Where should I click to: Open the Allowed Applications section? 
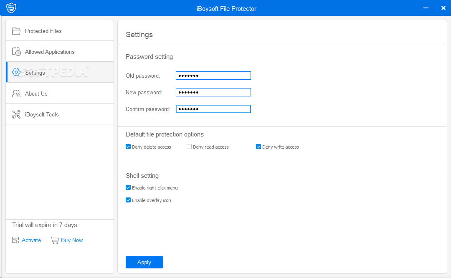click(x=60, y=52)
